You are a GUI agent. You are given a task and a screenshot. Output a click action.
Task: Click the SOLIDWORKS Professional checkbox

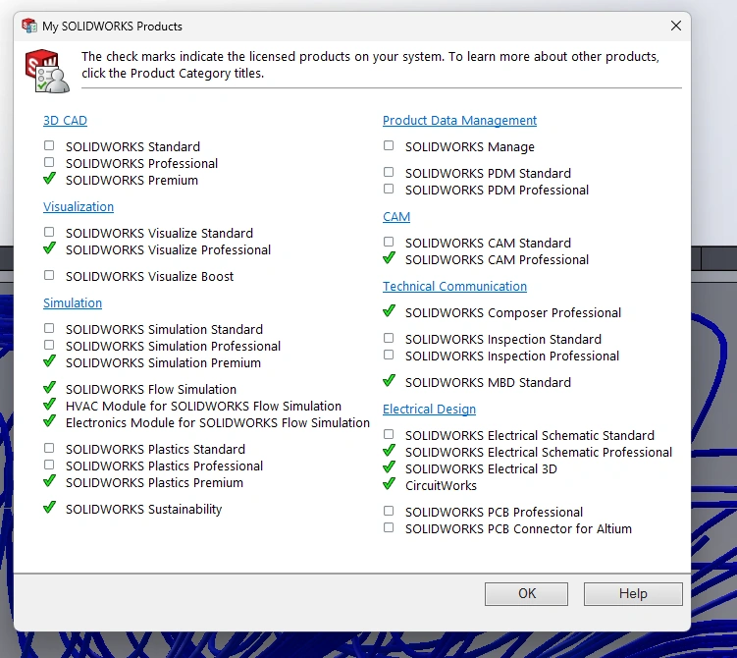(49, 162)
